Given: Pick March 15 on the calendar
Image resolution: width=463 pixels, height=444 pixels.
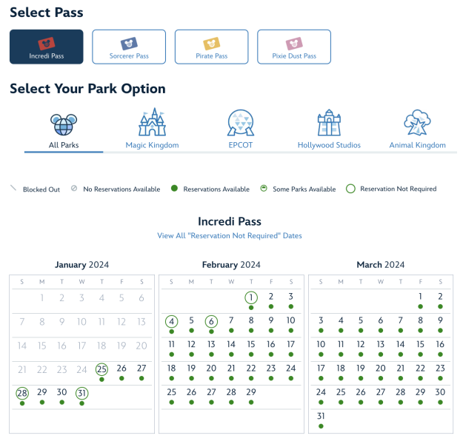Looking at the screenshot, I should point(420,344).
